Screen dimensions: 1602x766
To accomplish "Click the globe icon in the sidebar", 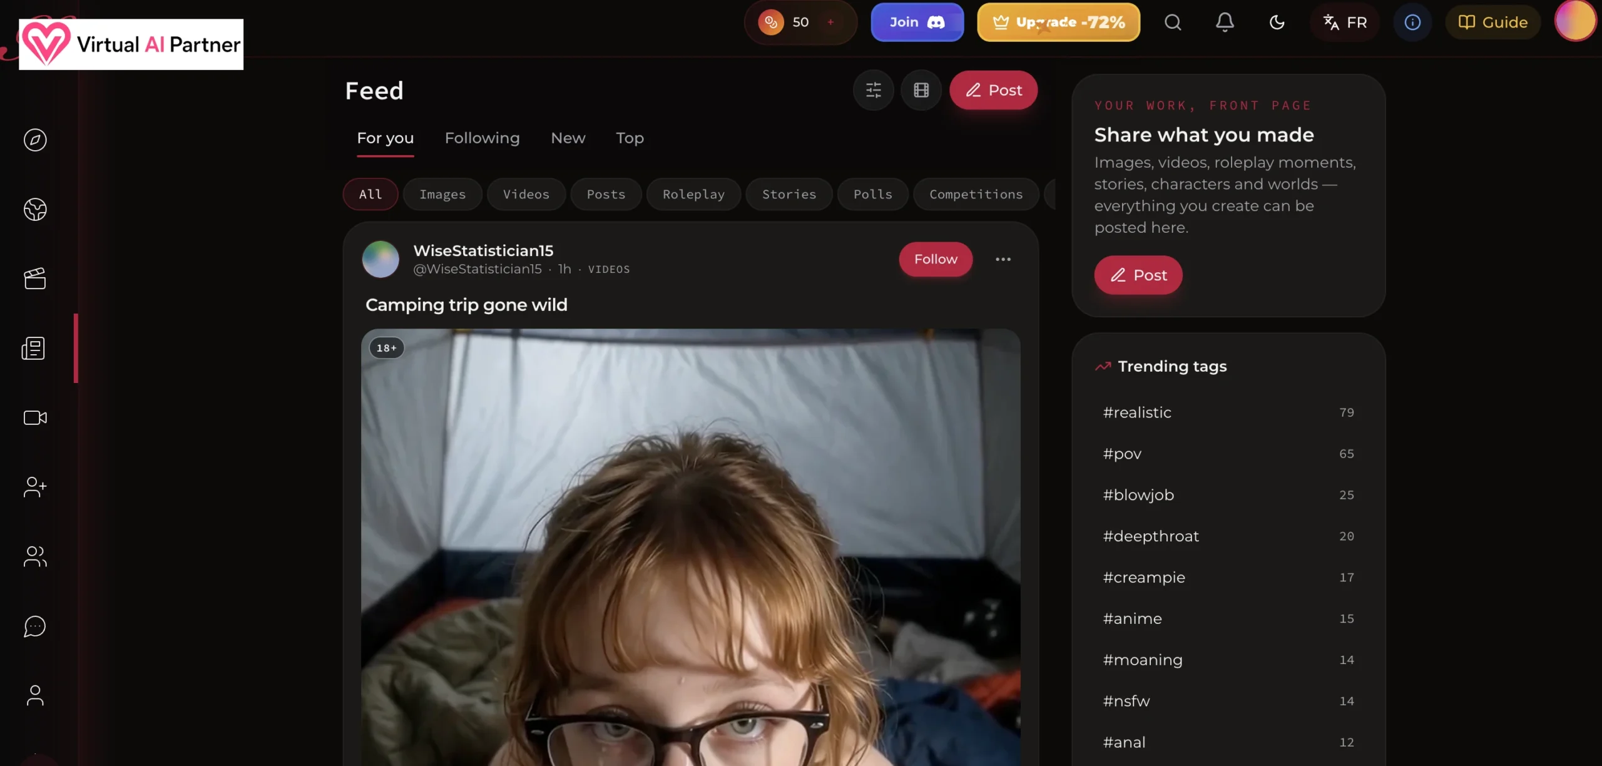I will click(35, 209).
